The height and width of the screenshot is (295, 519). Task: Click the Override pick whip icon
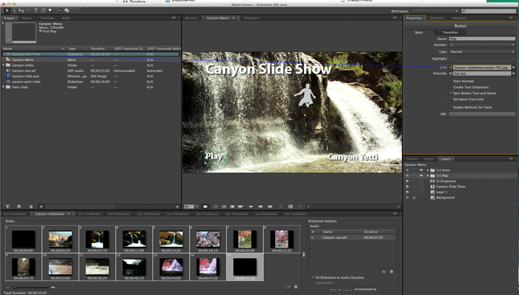(451, 73)
